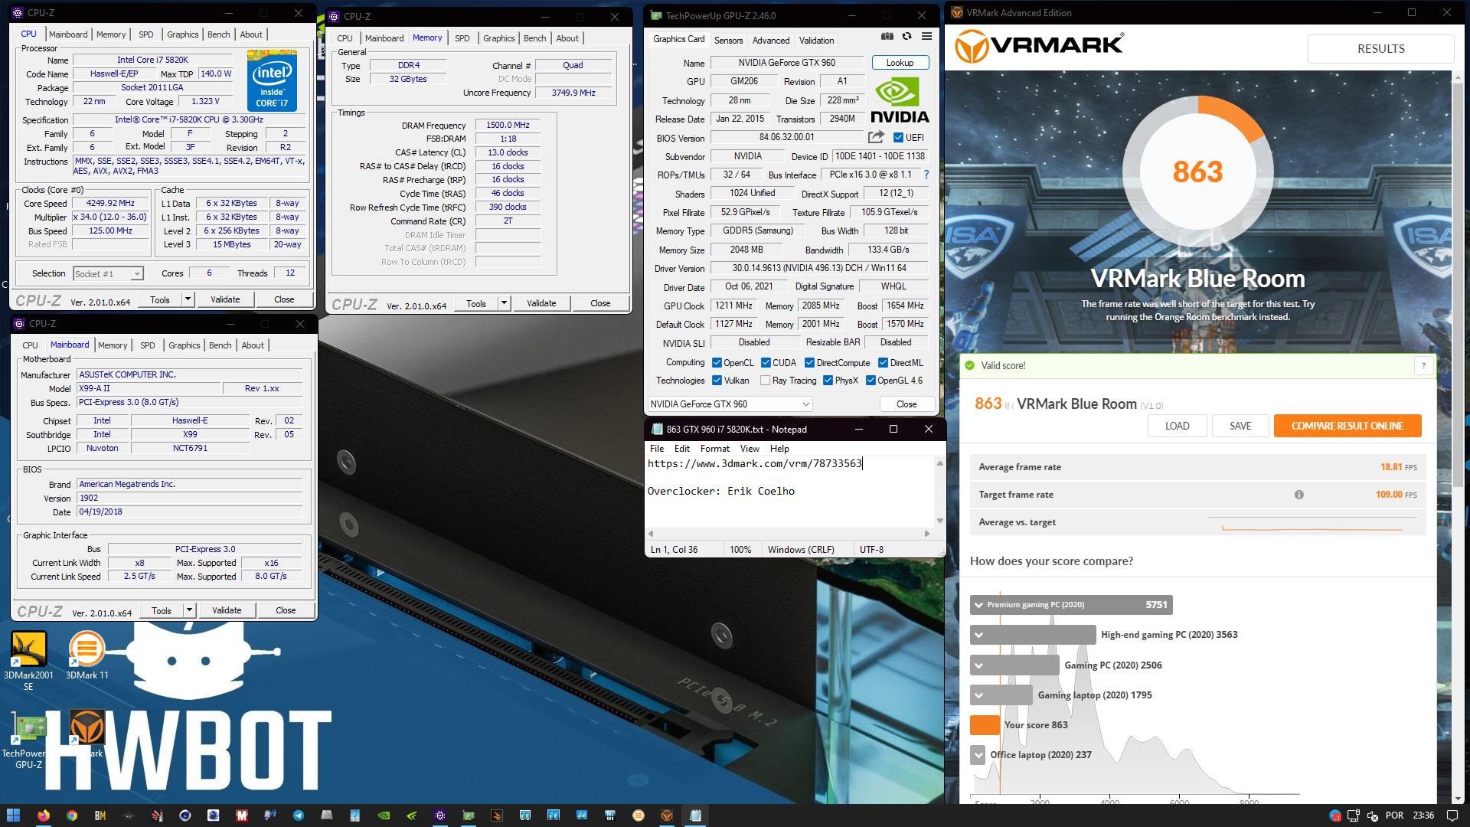Click the Target frame rate info icon
The height and width of the screenshot is (827, 1470).
point(1298,495)
